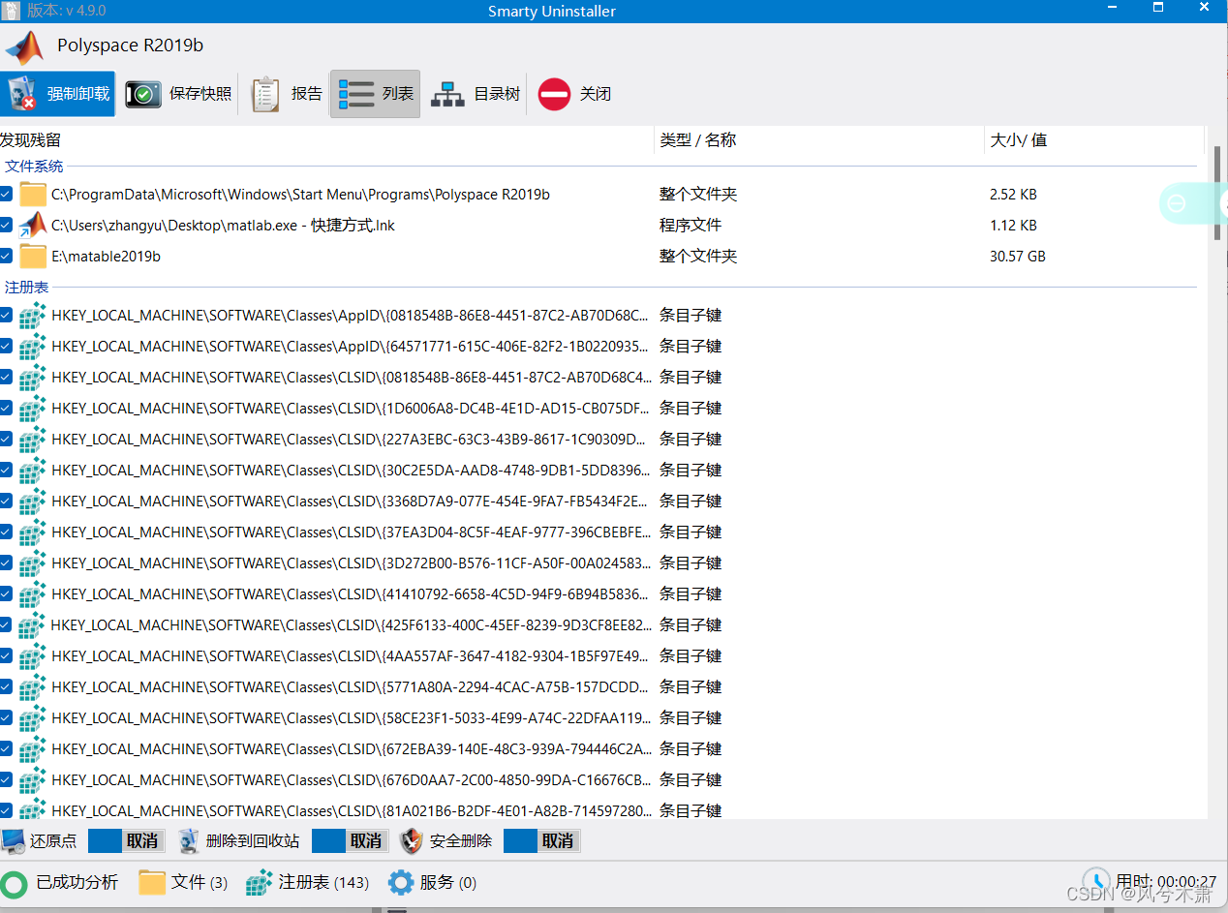Click registry icon of AppID {64571771 row

[x=34, y=347]
